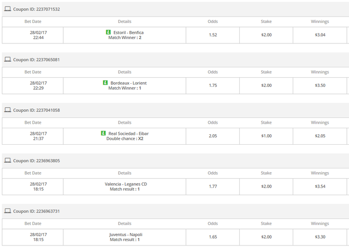Screen dimensions: 349x251
Task: Click green live icon next to Real Sociedad - Eibar
Action: (x=103, y=133)
